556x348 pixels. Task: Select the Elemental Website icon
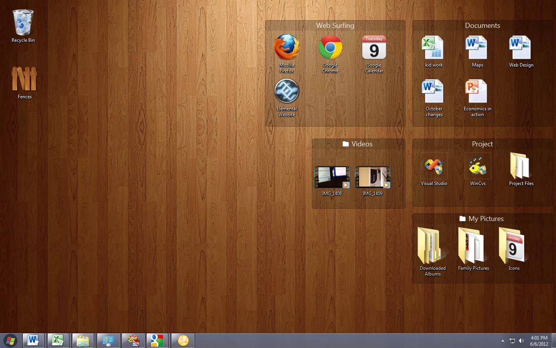click(287, 98)
